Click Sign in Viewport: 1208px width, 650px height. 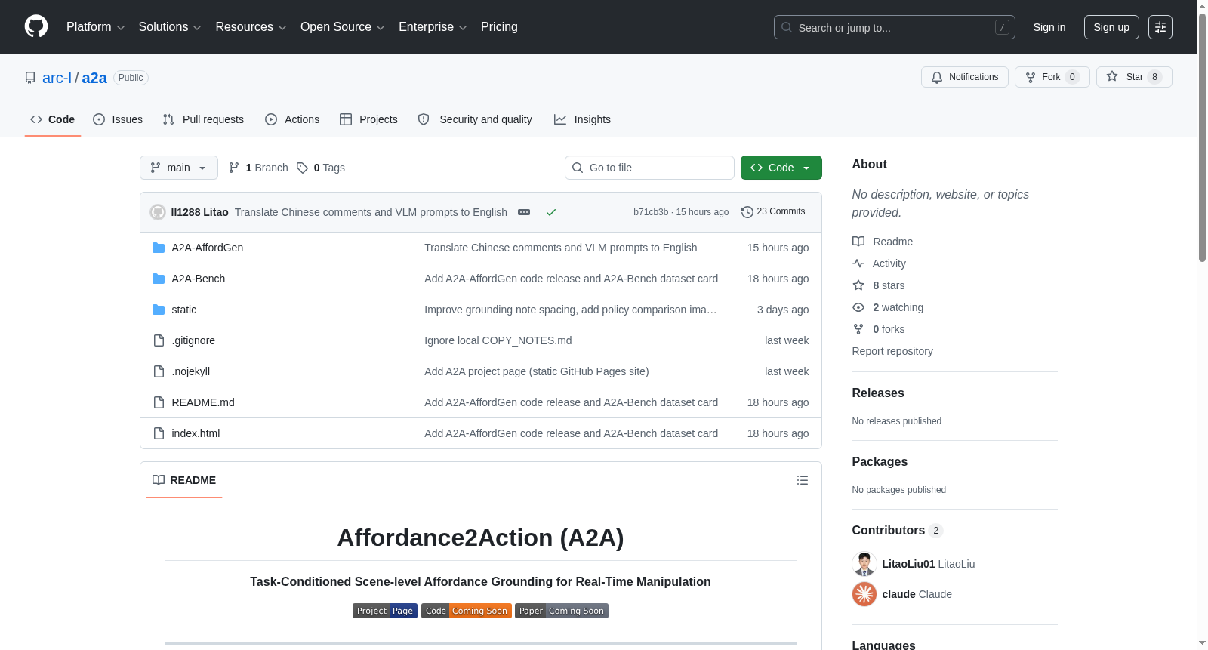1049,27
